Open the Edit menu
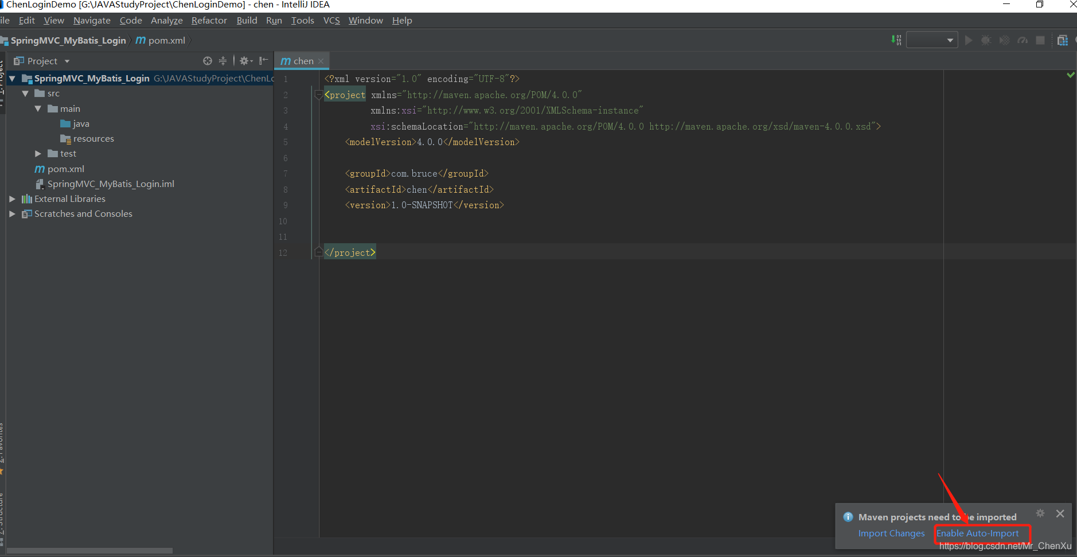 tap(27, 21)
